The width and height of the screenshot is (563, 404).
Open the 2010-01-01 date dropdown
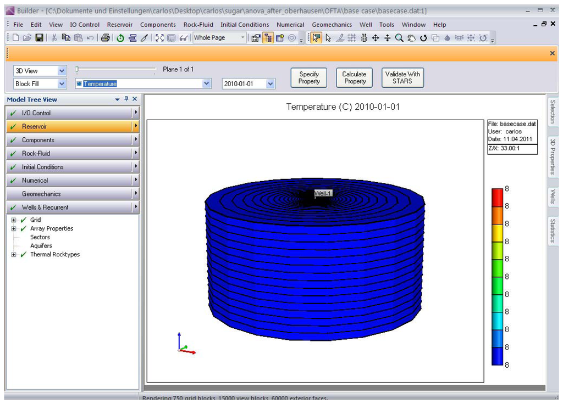point(270,84)
